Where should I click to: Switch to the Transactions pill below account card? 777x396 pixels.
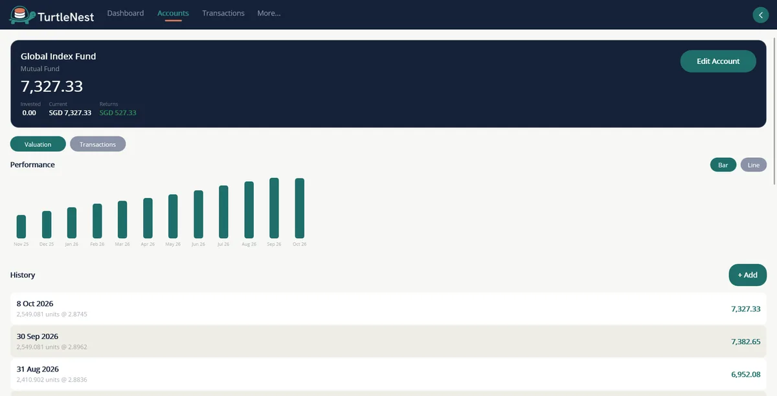pos(98,144)
